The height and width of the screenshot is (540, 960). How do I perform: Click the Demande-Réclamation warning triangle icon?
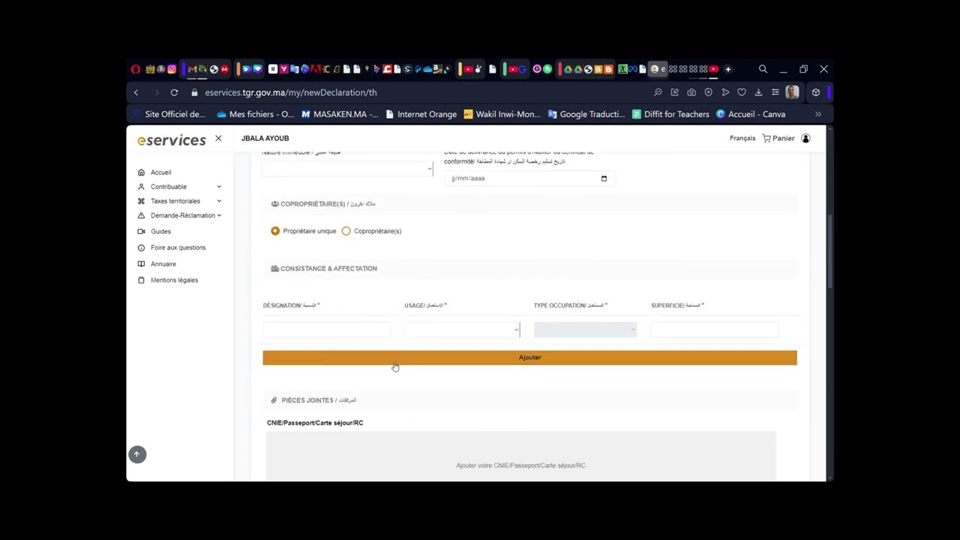[x=141, y=215]
